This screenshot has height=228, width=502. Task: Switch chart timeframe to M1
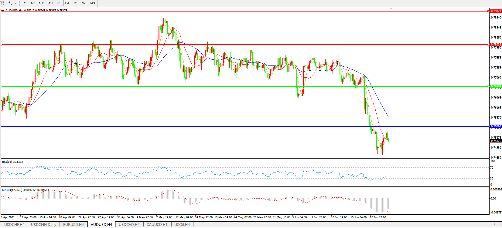pos(25,3)
